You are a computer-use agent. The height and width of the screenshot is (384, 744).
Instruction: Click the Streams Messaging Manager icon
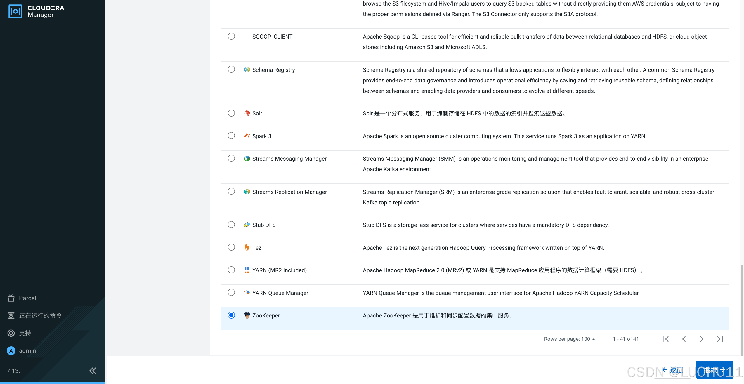click(247, 159)
